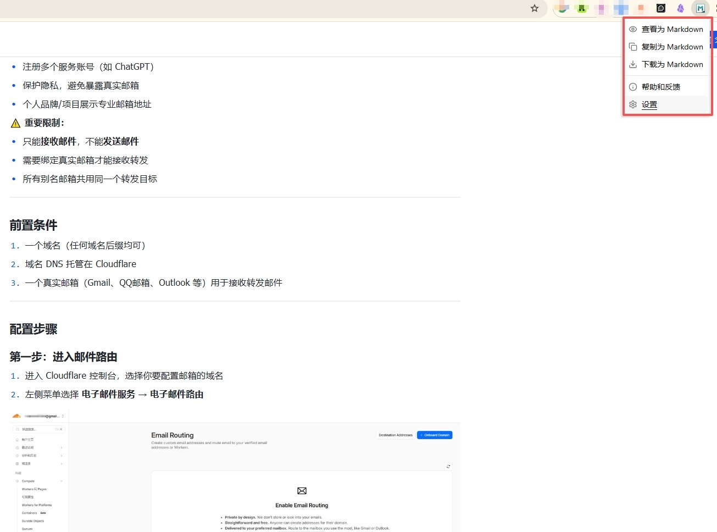Click the first multicolored extension icon
717x532 pixels.
point(562,8)
